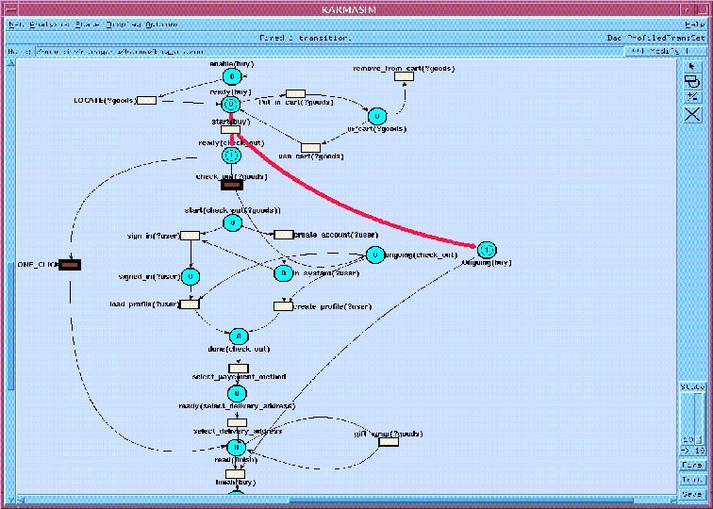Click the ready(check_out) place node

(231, 156)
